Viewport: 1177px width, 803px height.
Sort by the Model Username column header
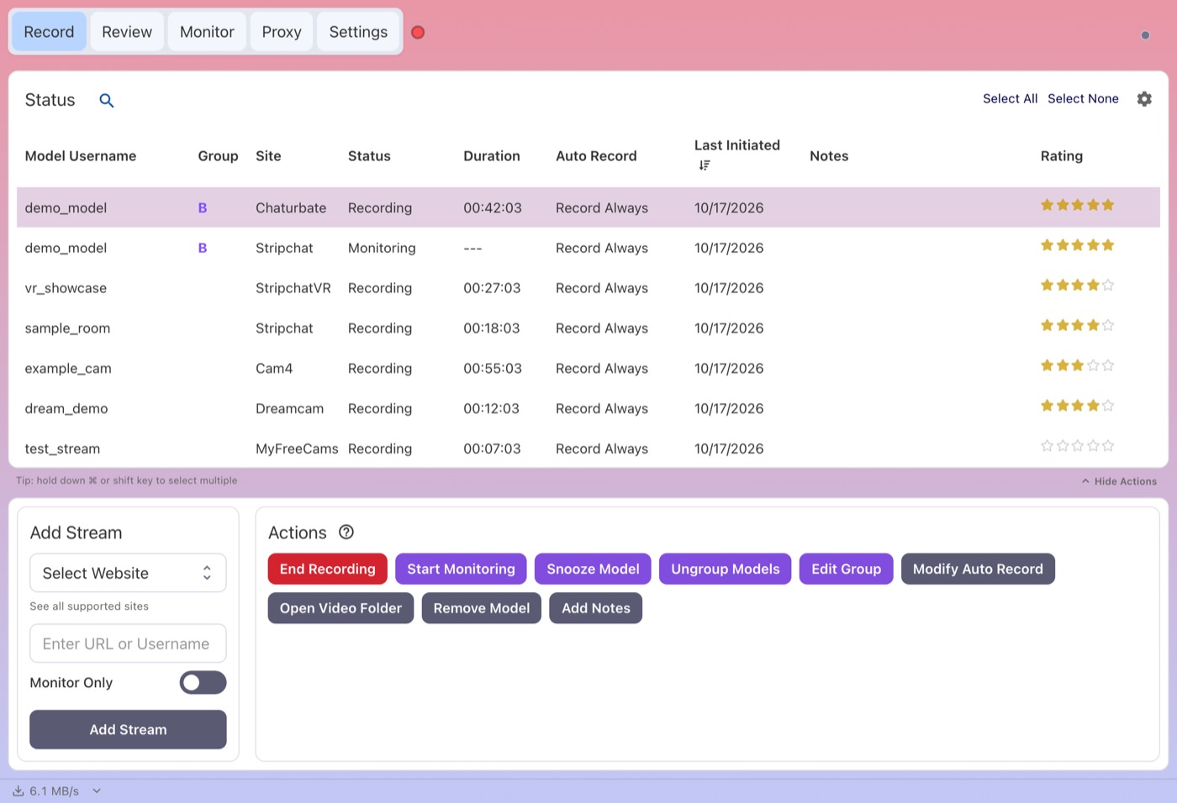pyautogui.click(x=81, y=156)
